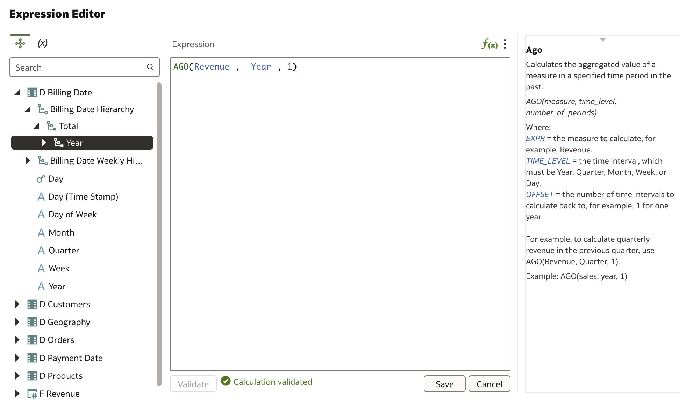The image size is (693, 411).
Task: Expand the F Revenue fact table
Action: [17, 394]
